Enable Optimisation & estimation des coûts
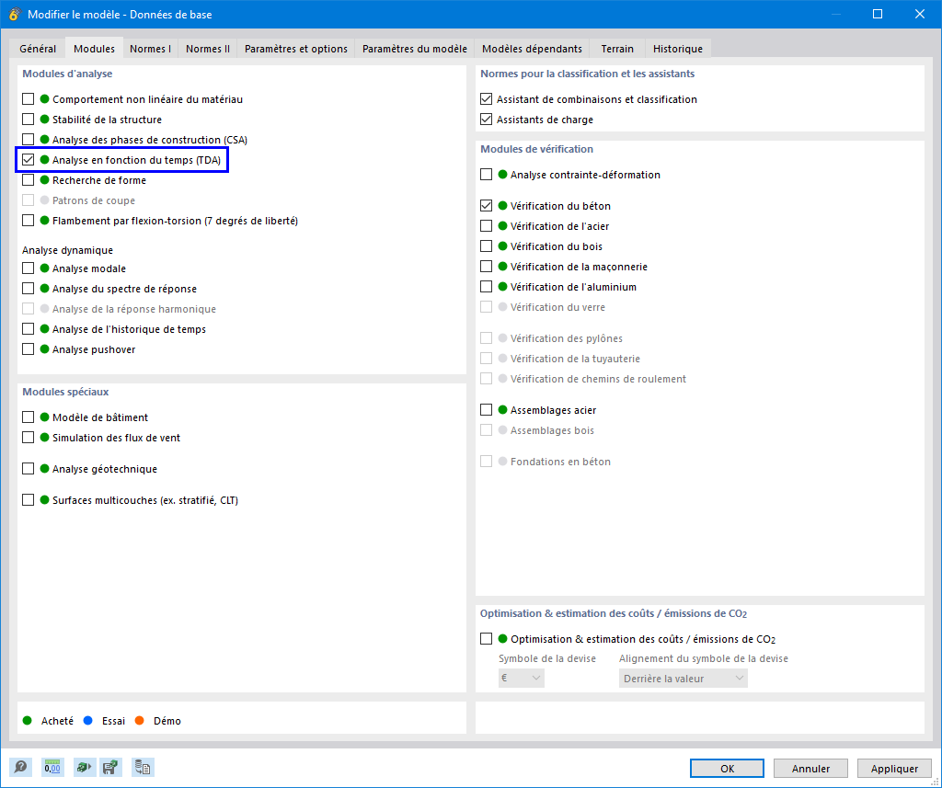 [x=485, y=638]
